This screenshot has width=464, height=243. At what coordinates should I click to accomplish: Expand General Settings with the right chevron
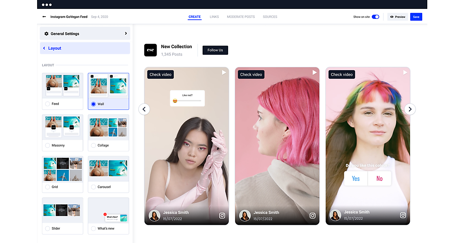coord(126,34)
